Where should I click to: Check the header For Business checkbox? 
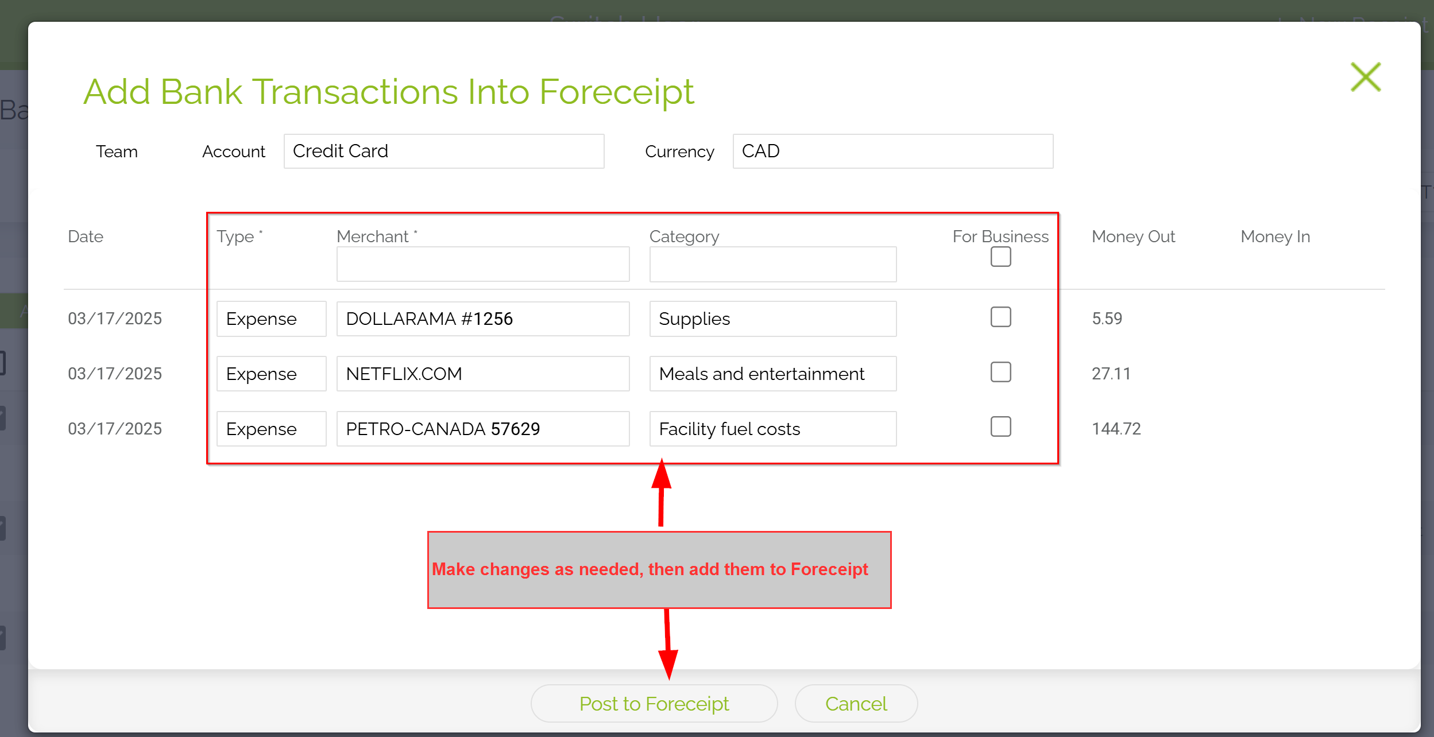point(1000,257)
